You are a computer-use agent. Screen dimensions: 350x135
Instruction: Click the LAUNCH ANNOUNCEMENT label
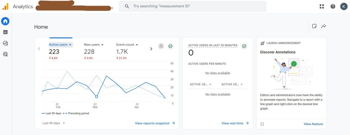pos(283,43)
